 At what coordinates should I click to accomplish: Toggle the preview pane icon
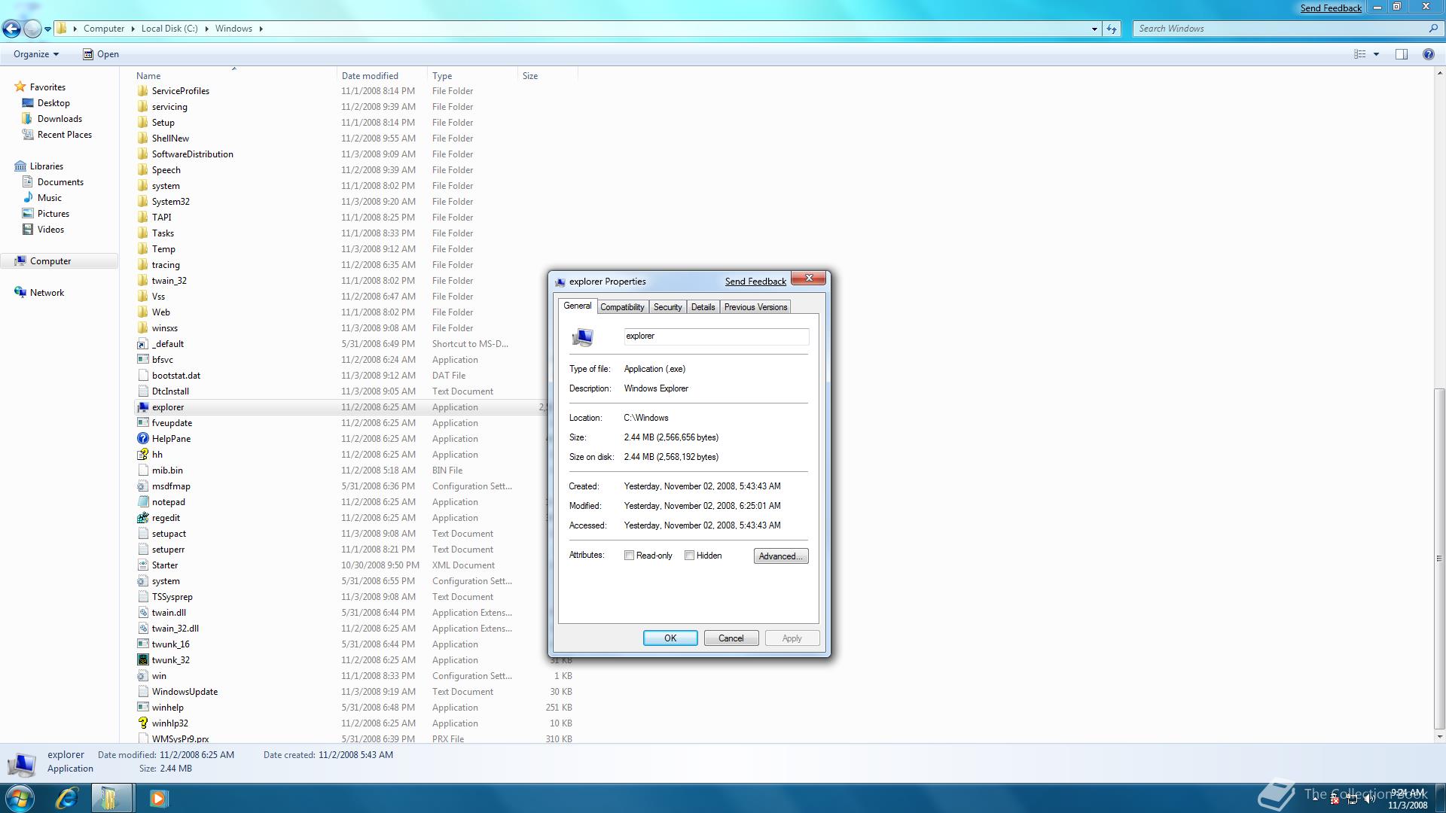click(x=1402, y=54)
